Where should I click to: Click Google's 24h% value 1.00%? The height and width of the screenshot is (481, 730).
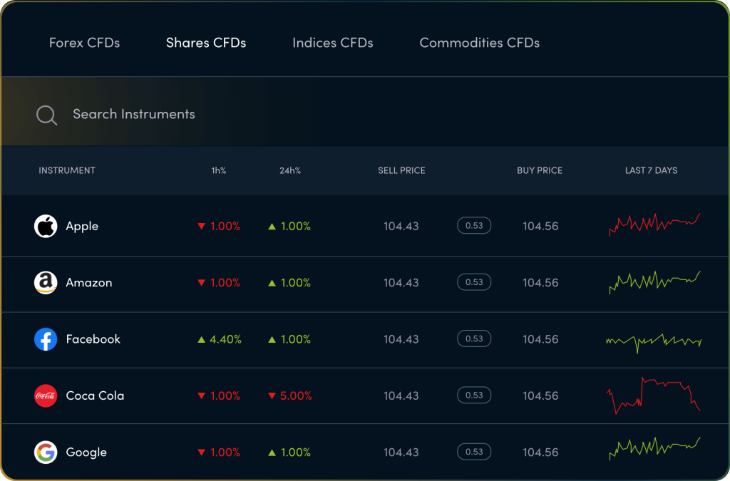[296, 452]
